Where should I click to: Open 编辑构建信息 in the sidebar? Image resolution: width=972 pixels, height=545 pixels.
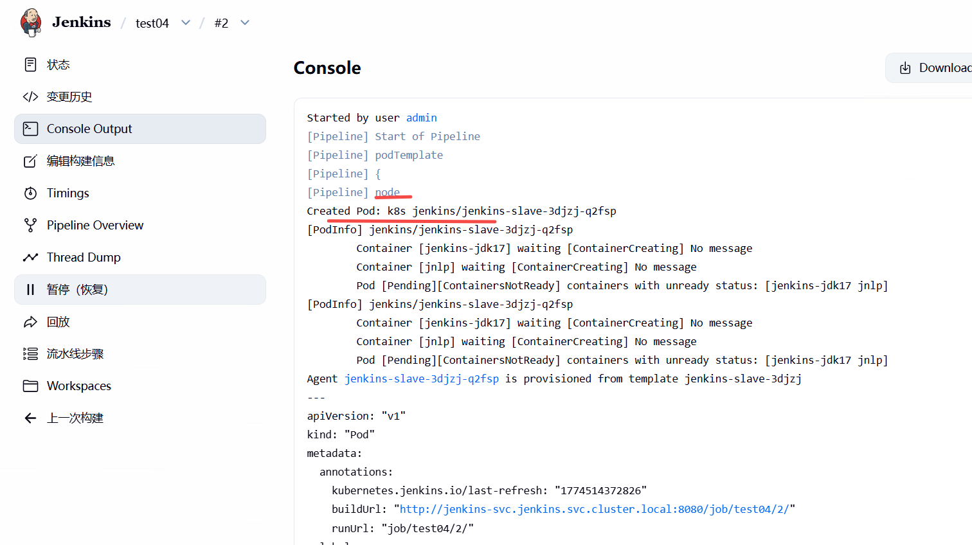pos(140,161)
